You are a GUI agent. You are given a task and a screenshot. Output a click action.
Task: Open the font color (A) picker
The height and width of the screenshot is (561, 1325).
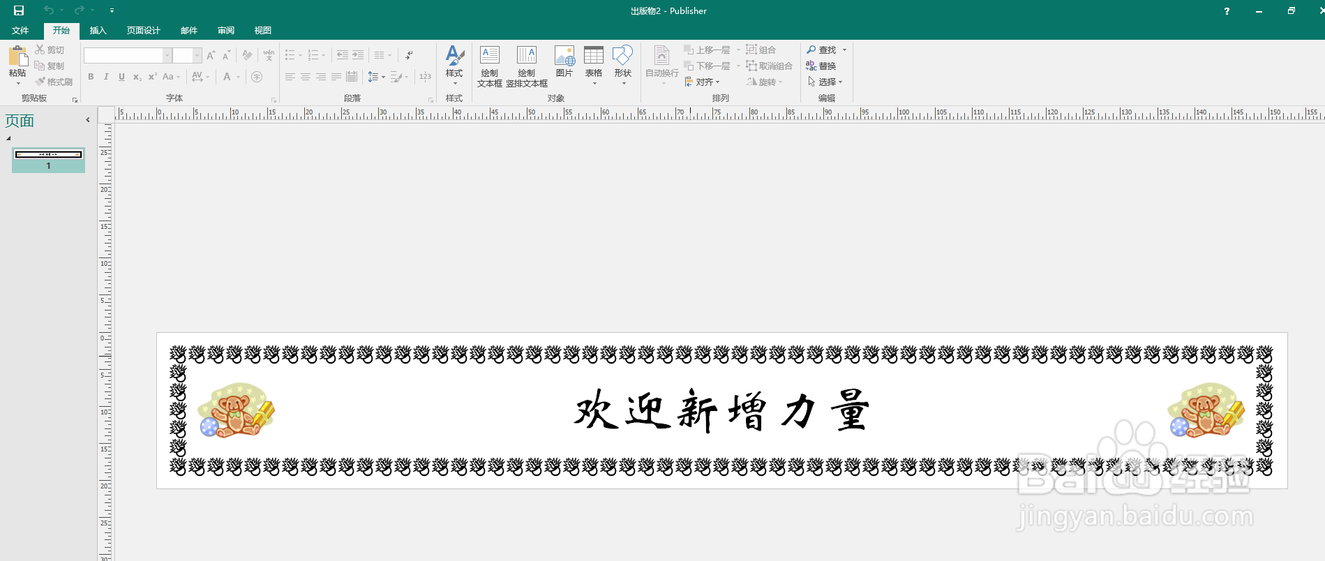tap(227, 77)
